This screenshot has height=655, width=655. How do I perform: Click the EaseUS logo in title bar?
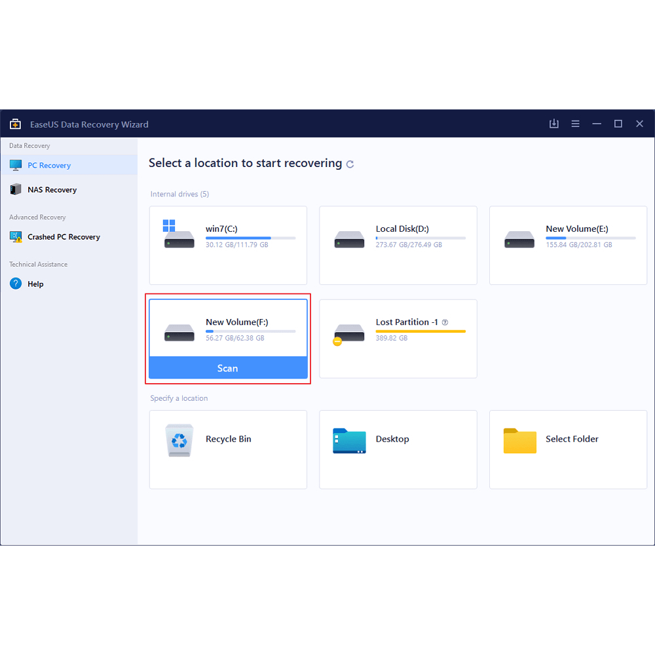pos(15,124)
